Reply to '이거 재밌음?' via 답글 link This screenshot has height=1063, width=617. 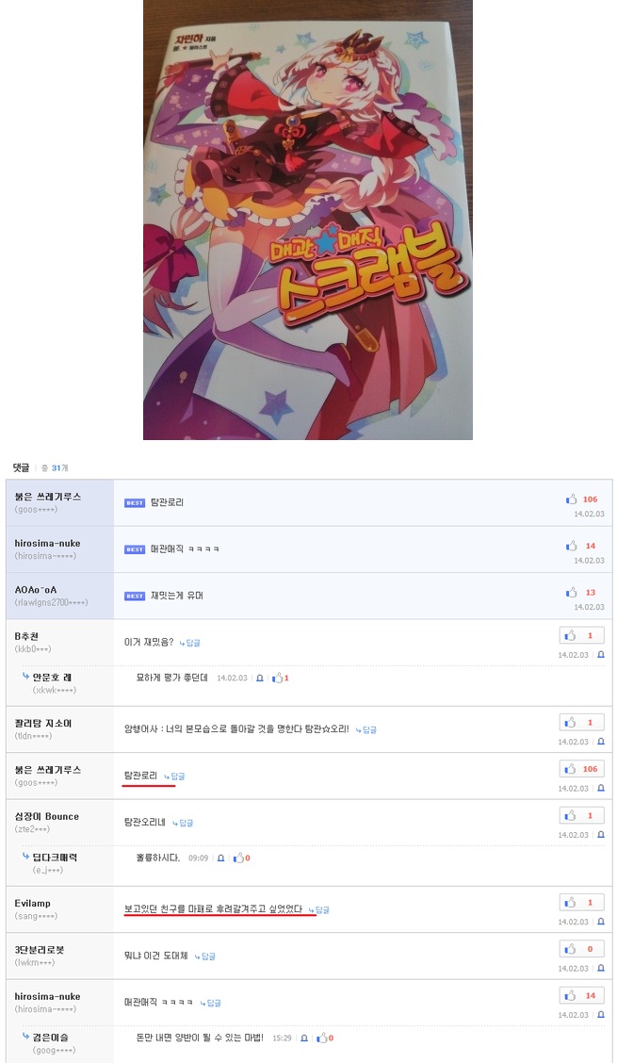190,643
